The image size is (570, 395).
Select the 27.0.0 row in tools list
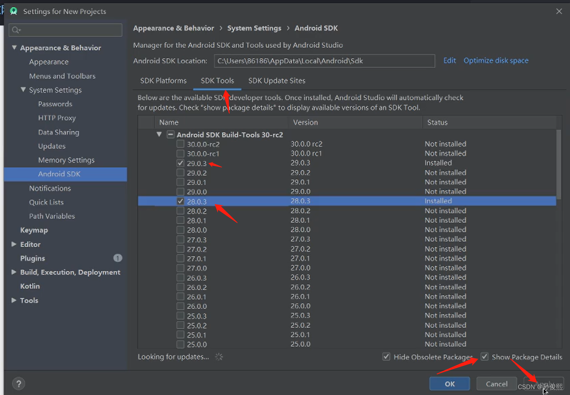point(347,268)
